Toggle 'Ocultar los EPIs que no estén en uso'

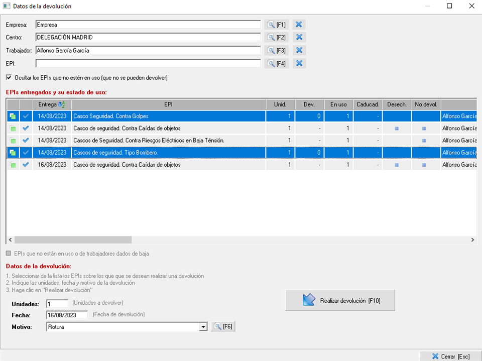9,77
